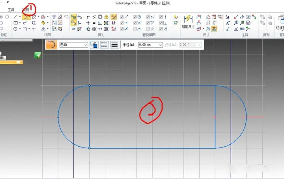Click the 智能尺寸 Smart Dimension button
This screenshot has height=179, width=284.
[188, 22]
